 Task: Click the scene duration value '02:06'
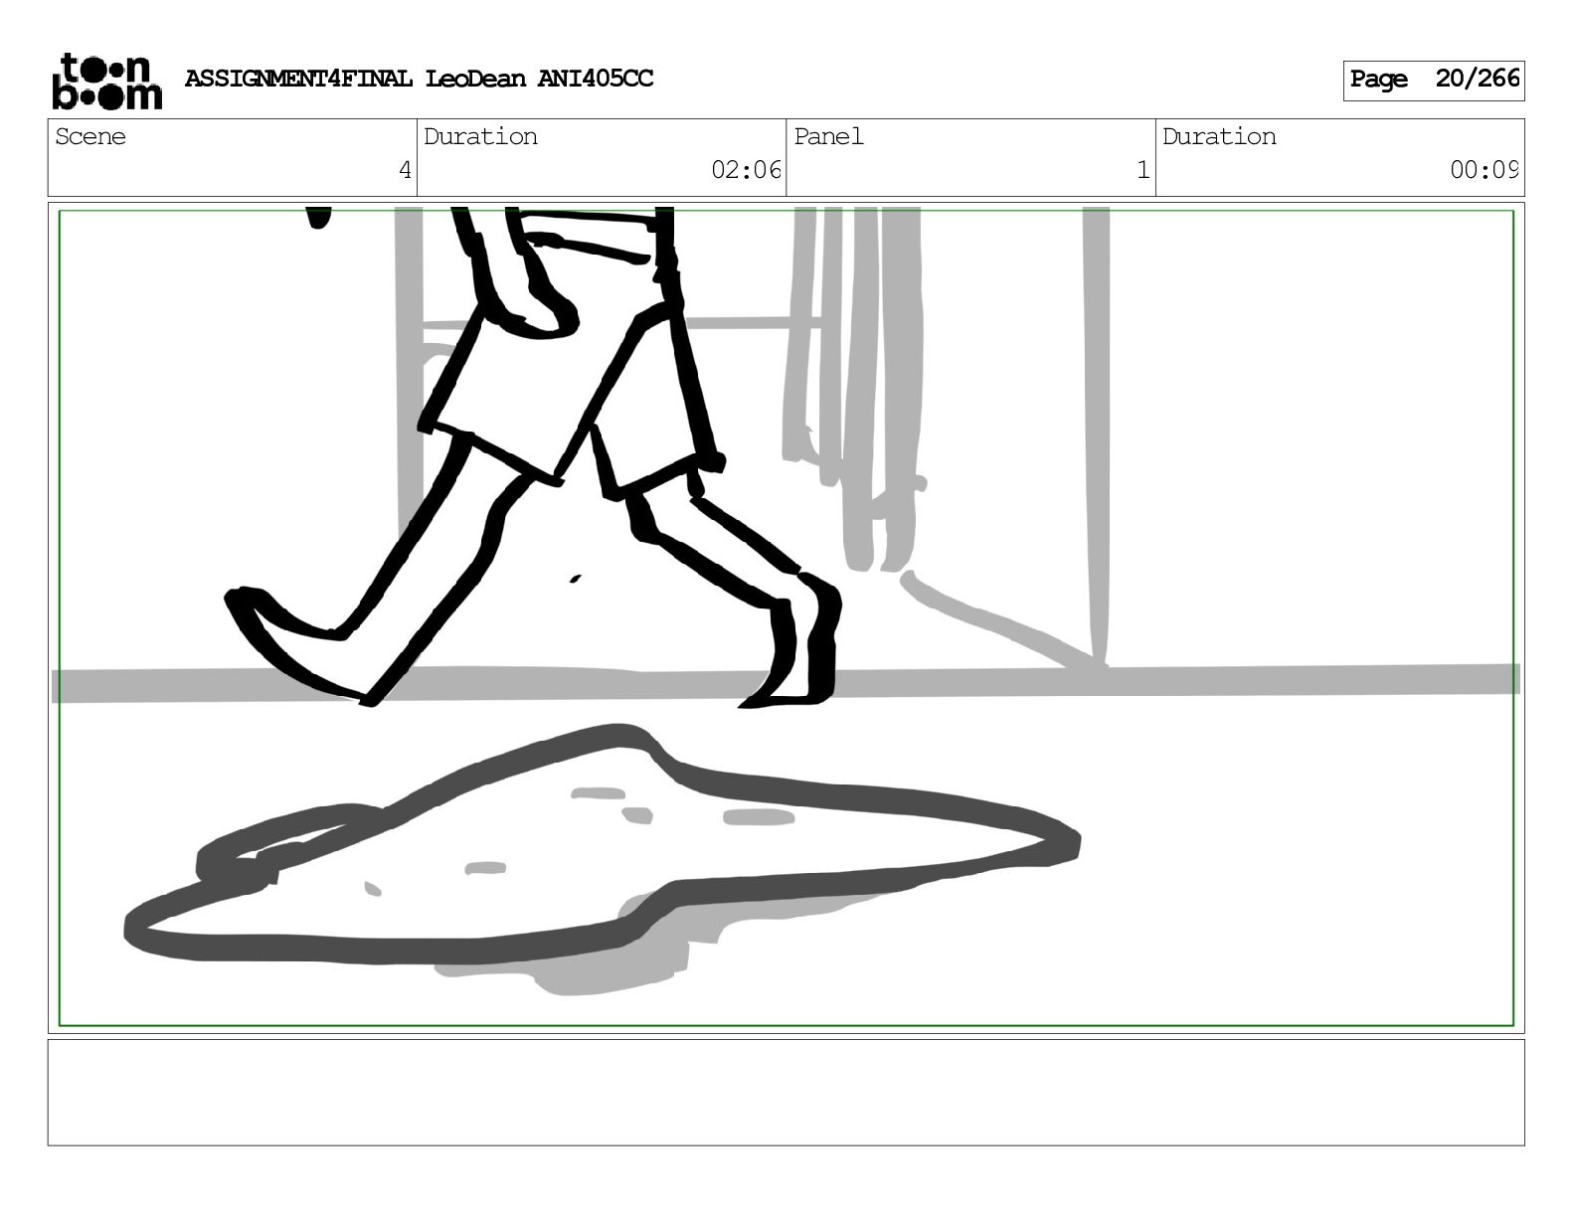point(747,170)
